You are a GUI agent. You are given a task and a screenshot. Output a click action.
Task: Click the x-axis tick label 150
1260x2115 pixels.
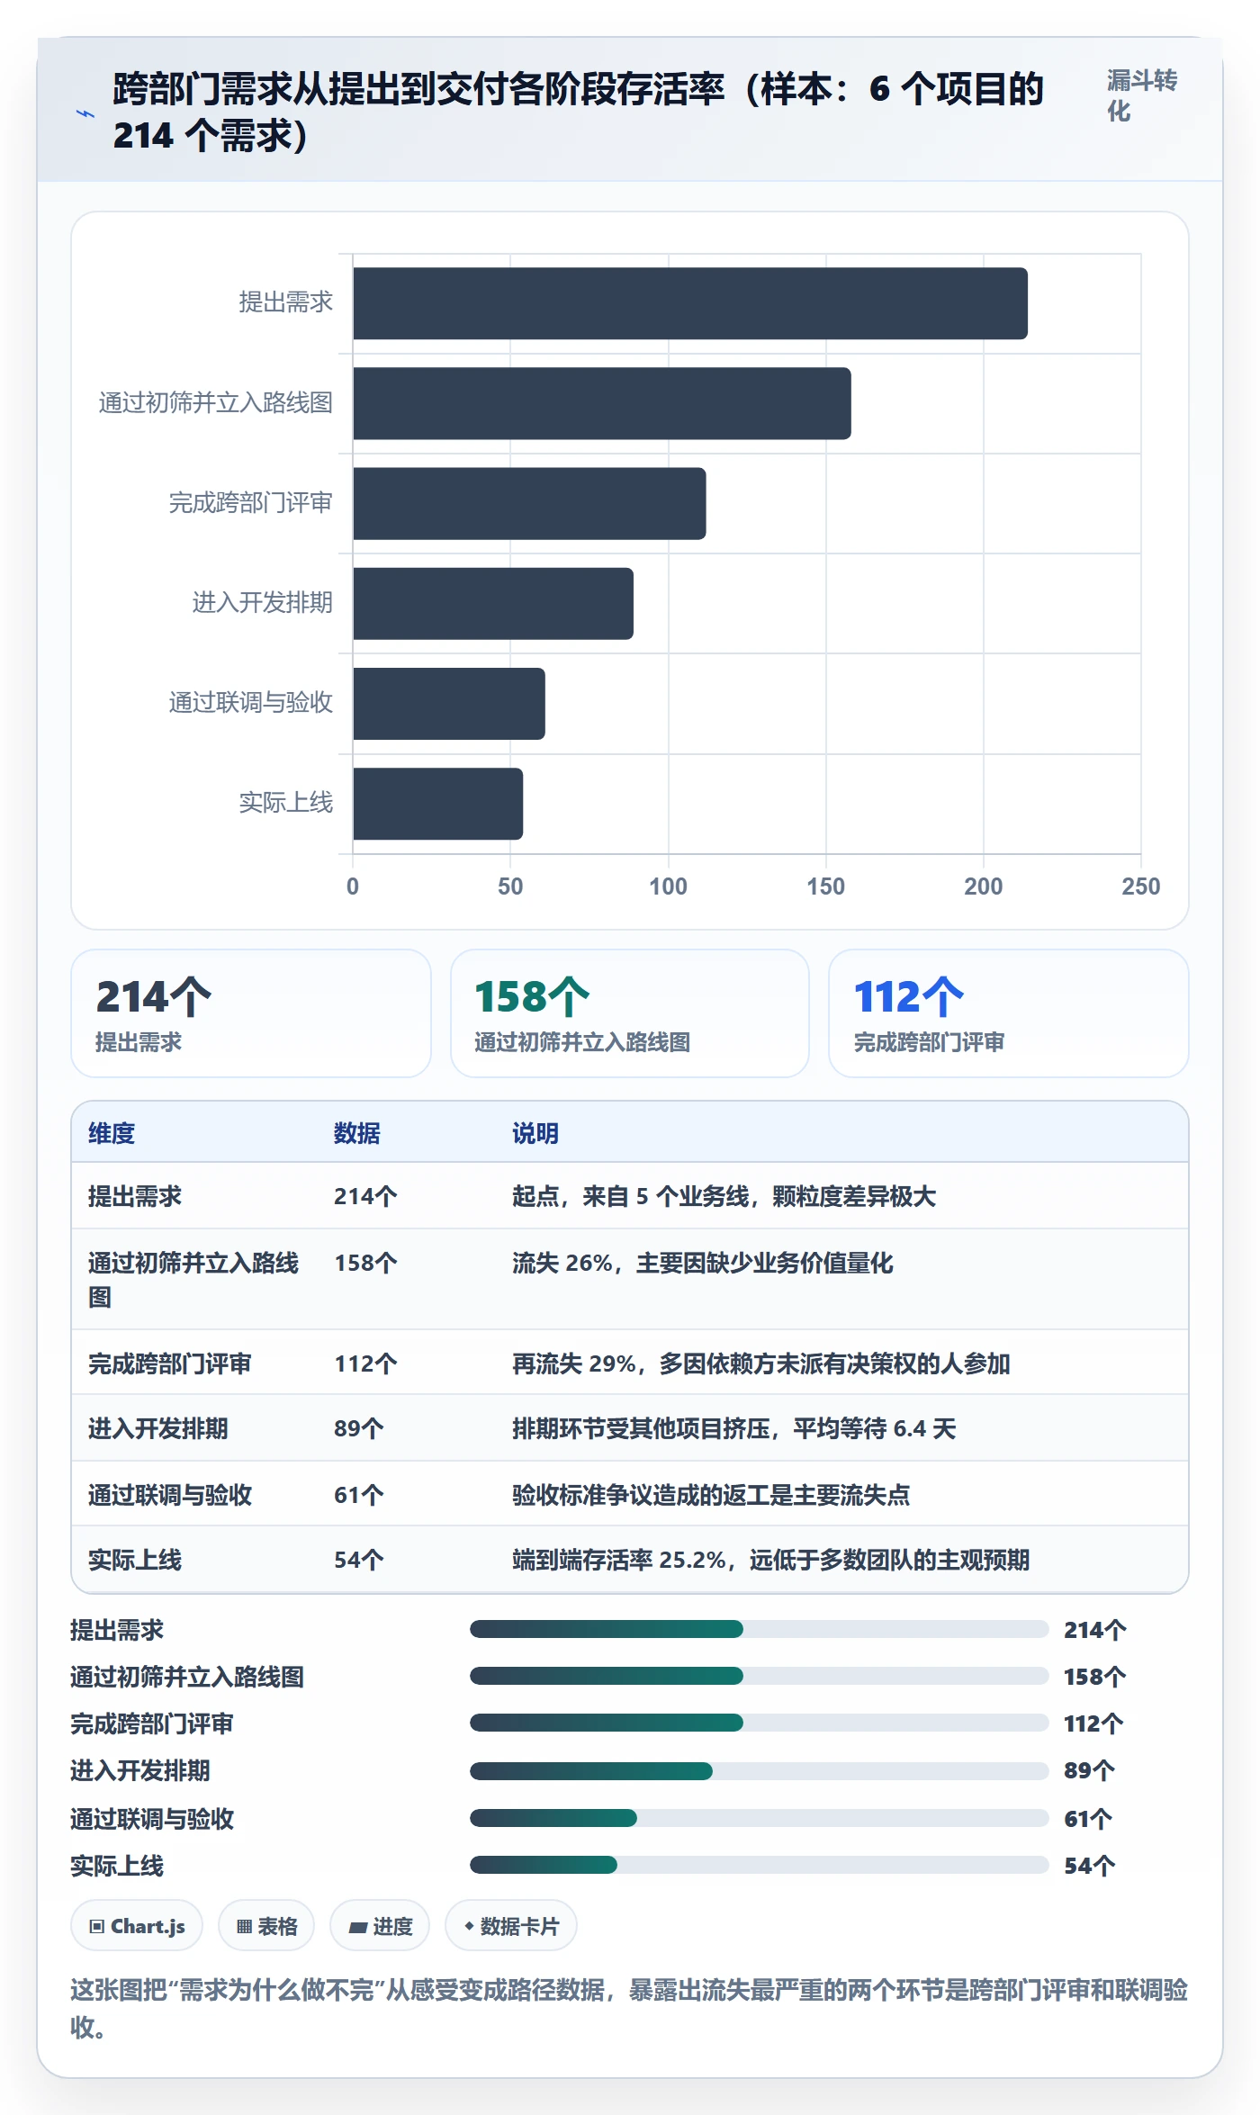(x=825, y=886)
